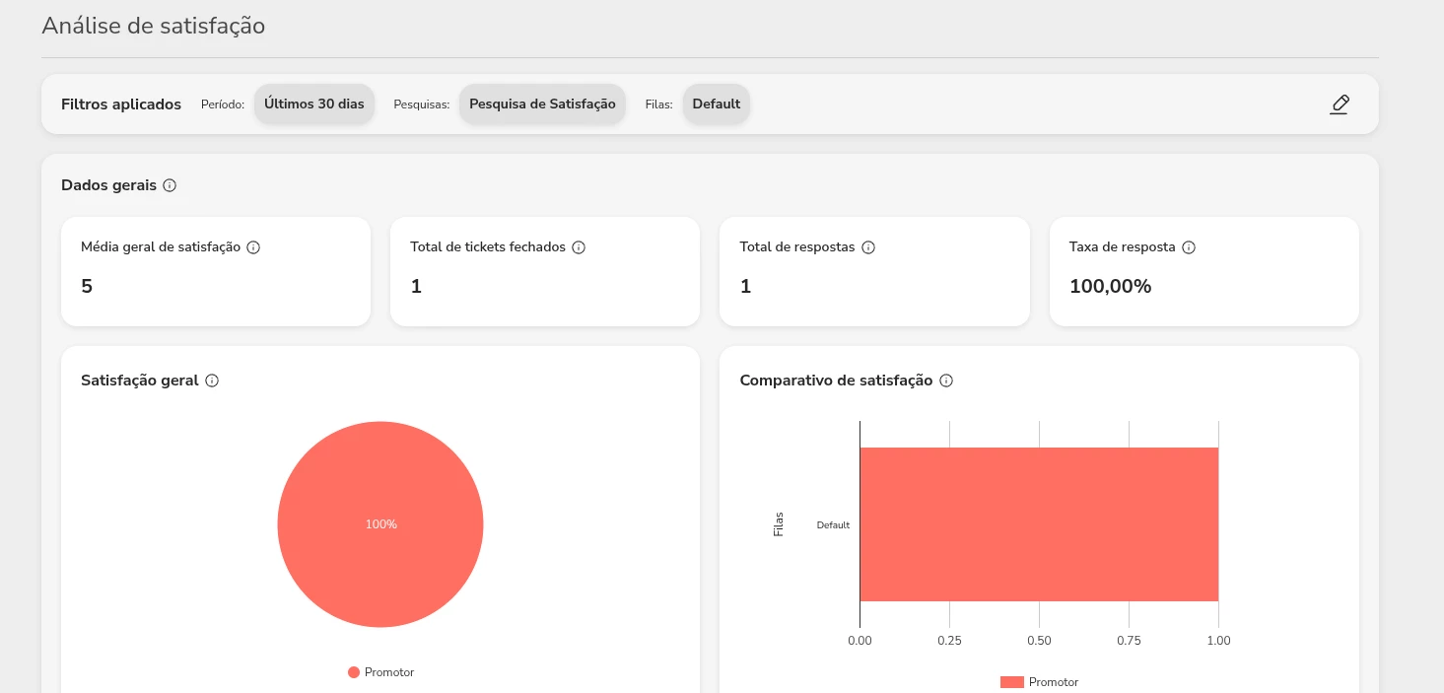
Task: Select the Pesquisa de Satisfação filter chip
Action: tap(542, 104)
